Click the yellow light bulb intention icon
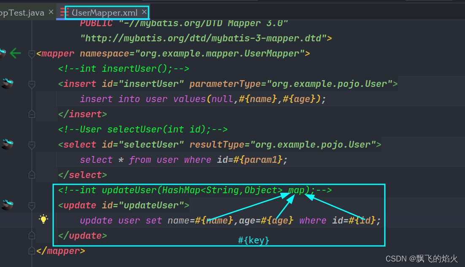The height and width of the screenshot is (267, 465). click(43, 219)
